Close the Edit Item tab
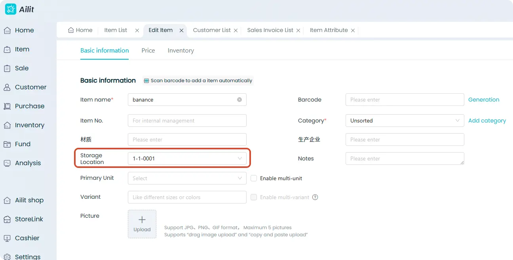The width and height of the screenshot is (513, 260). [x=181, y=30]
